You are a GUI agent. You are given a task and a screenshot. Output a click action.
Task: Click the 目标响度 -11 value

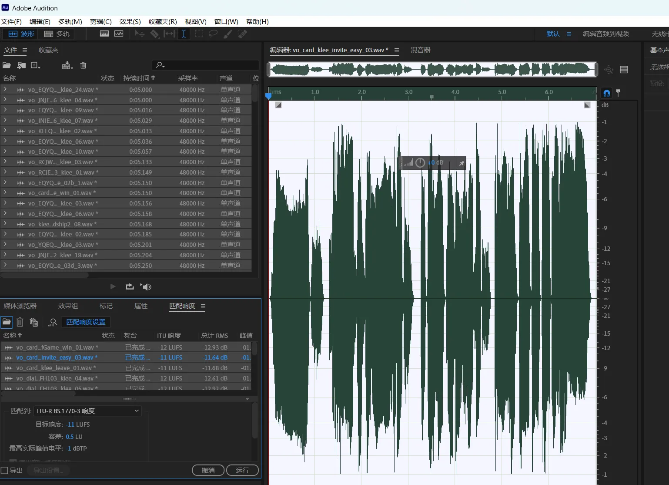pos(70,424)
